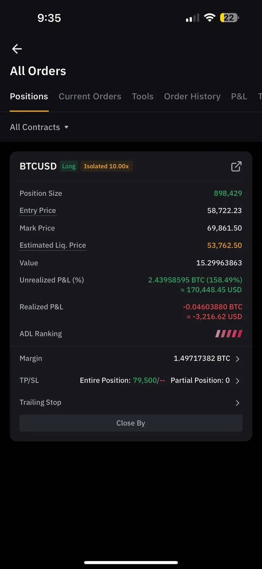
Task: Expand the Margin row chevron
Action: point(238,359)
